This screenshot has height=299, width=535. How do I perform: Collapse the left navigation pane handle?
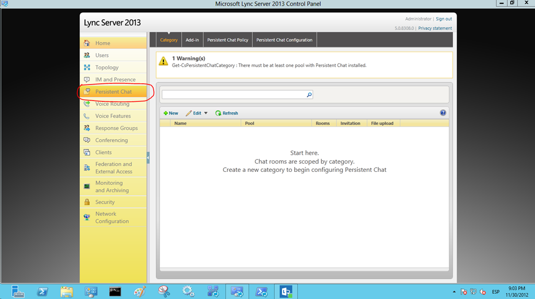tap(148, 157)
